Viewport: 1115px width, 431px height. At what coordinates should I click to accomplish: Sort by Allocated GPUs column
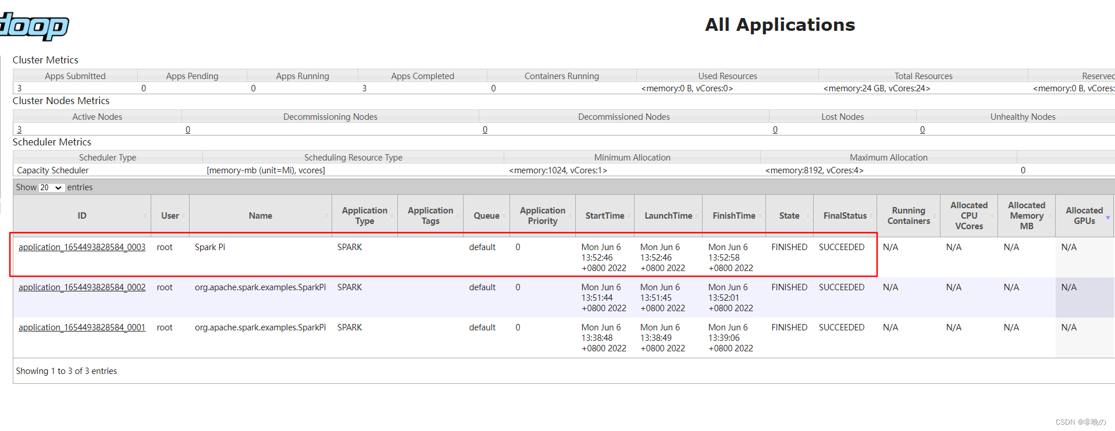click(1084, 216)
